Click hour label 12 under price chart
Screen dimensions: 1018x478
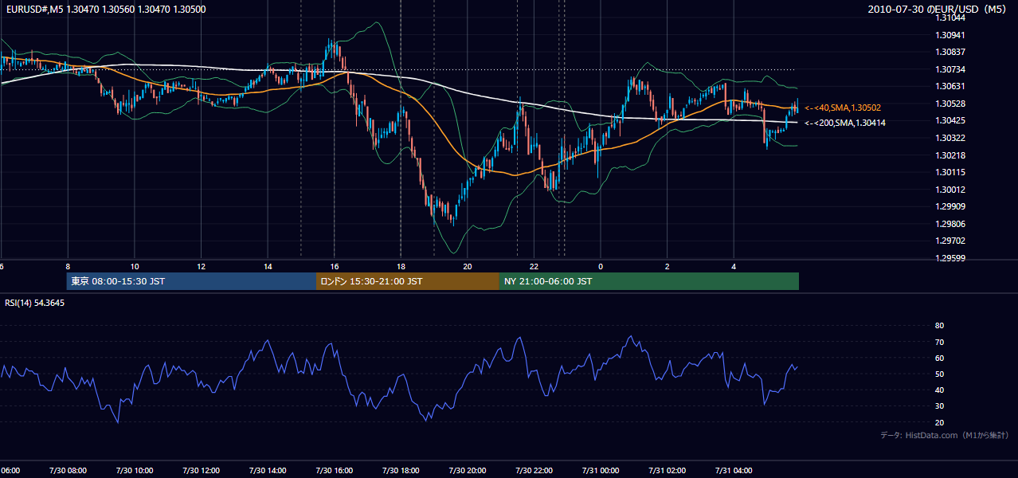(201, 266)
